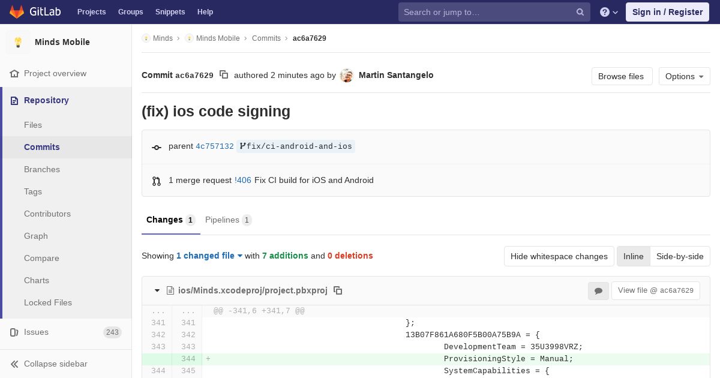Expand the 1 changed file dropdown
The height and width of the screenshot is (378, 720).
tap(209, 256)
